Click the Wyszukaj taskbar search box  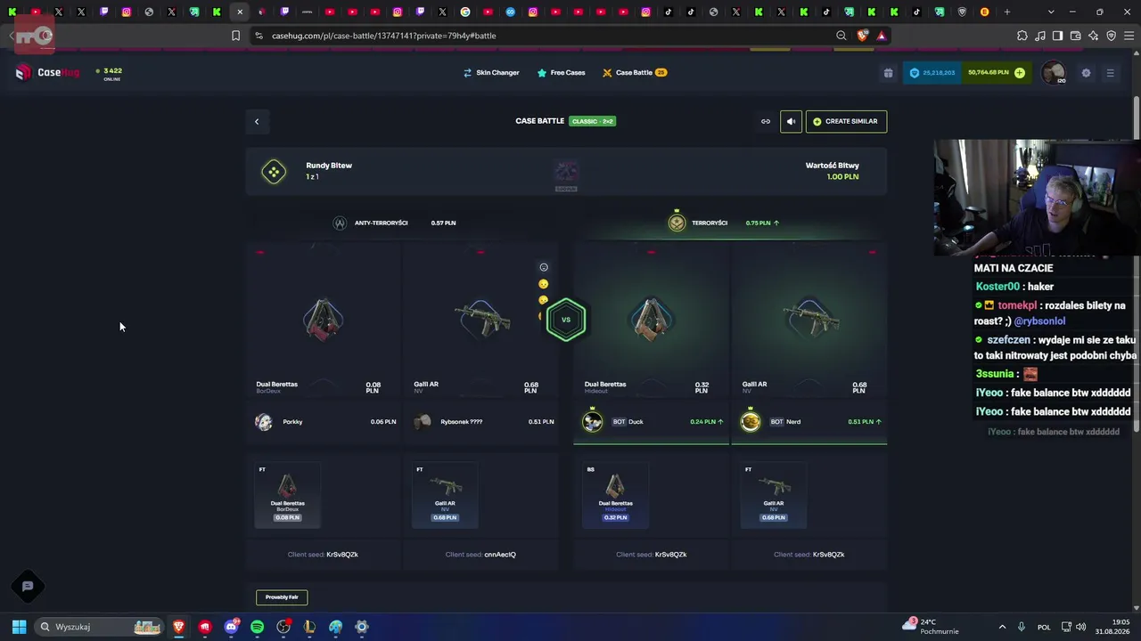coord(99,627)
